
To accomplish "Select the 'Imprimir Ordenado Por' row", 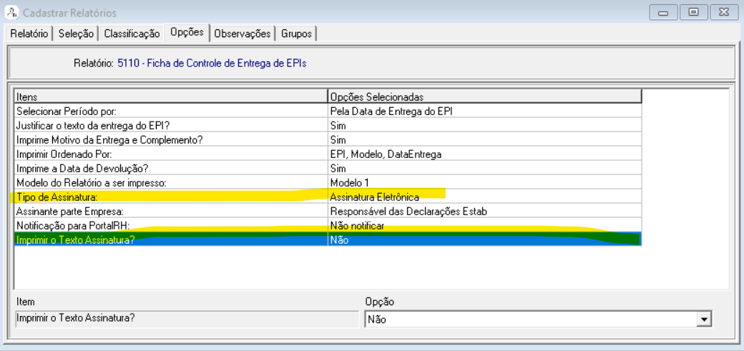I will [170, 154].
